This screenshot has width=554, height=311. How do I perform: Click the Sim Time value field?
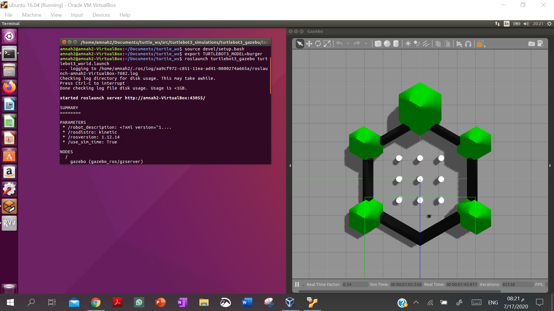click(x=406, y=285)
